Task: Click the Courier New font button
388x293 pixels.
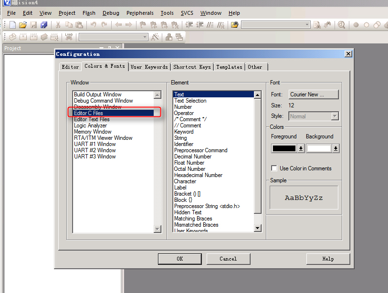Action: 314,94
